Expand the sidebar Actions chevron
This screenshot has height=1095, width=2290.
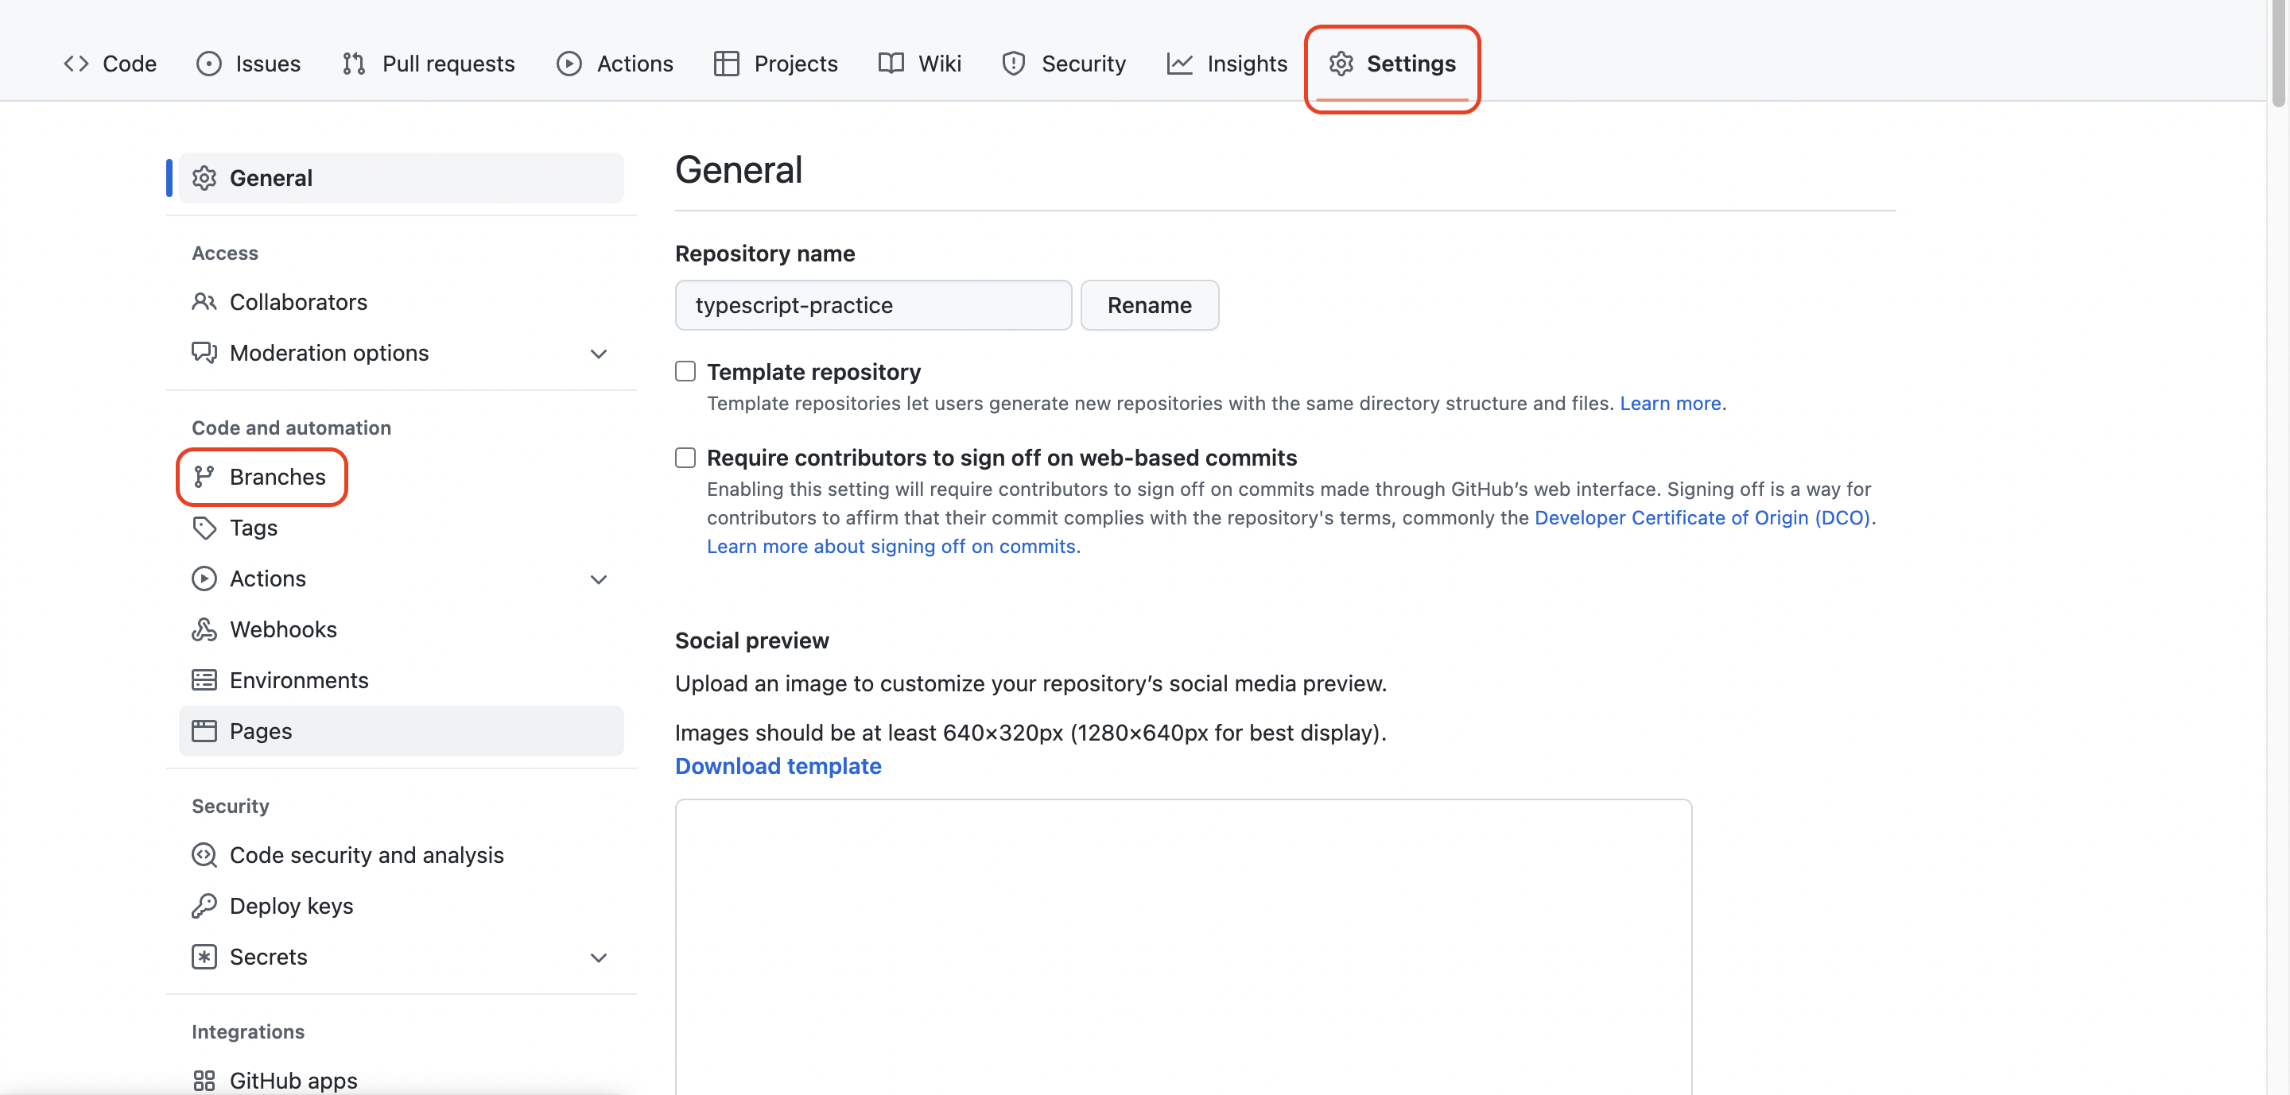[x=600, y=579]
